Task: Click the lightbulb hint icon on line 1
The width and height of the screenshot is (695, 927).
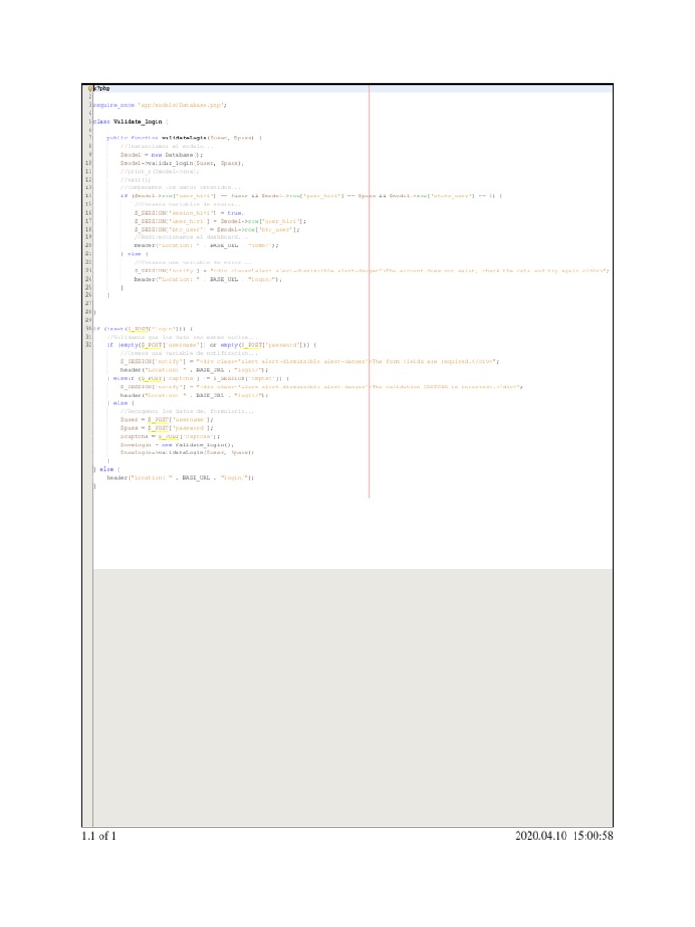Action: click(x=90, y=89)
